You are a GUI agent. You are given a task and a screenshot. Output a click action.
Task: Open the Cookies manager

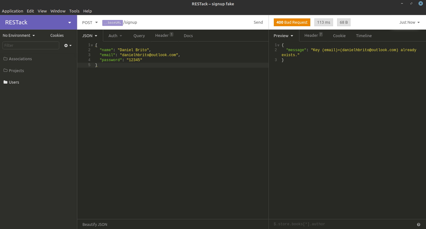57,36
